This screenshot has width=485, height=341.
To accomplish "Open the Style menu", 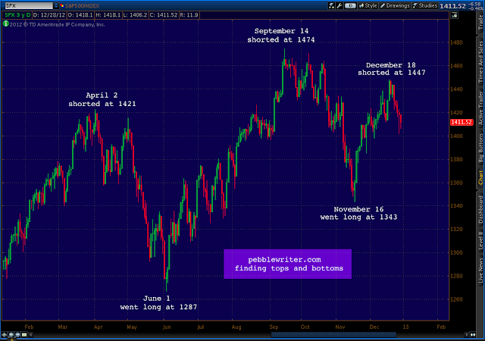I will (368, 5).
